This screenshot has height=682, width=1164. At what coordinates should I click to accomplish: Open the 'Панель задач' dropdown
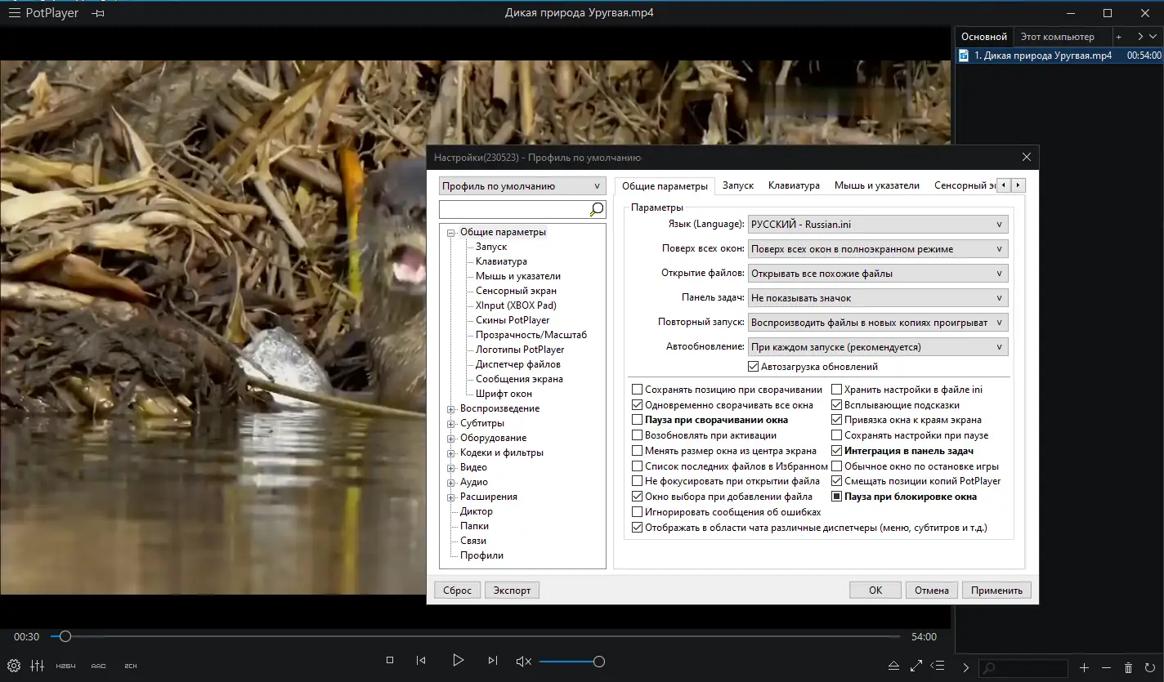tap(878, 298)
